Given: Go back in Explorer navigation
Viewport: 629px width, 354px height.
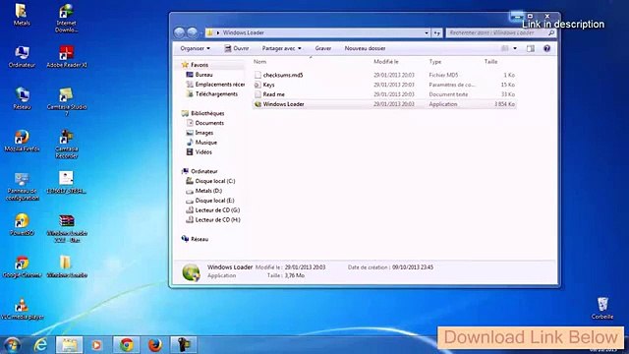Looking at the screenshot, I should point(179,32).
